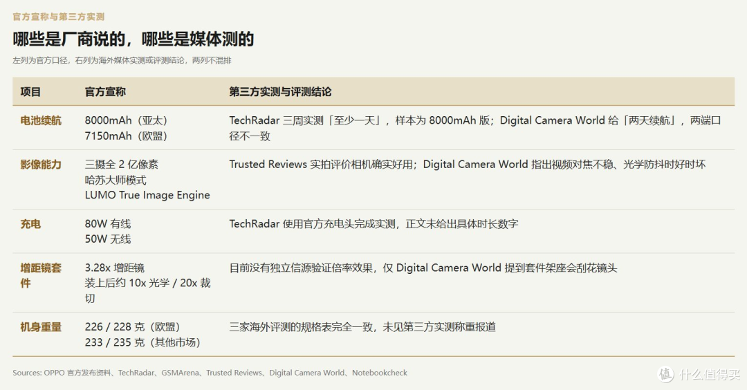The image size is (747, 390).
Task: Click the text '8000mAh（亚太）'
Action: pyautogui.click(x=127, y=120)
